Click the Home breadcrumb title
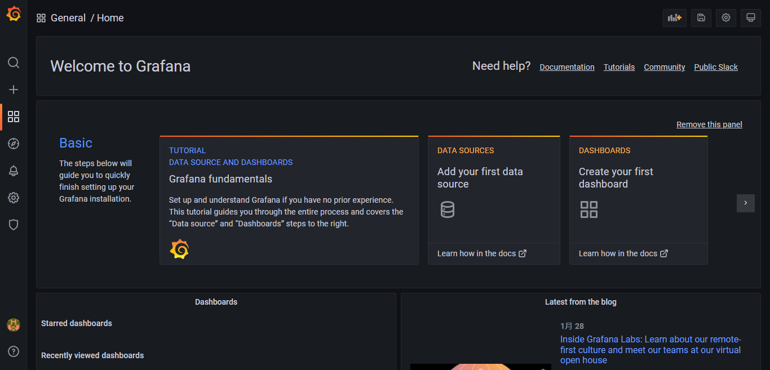The width and height of the screenshot is (770, 370). pyautogui.click(x=110, y=18)
